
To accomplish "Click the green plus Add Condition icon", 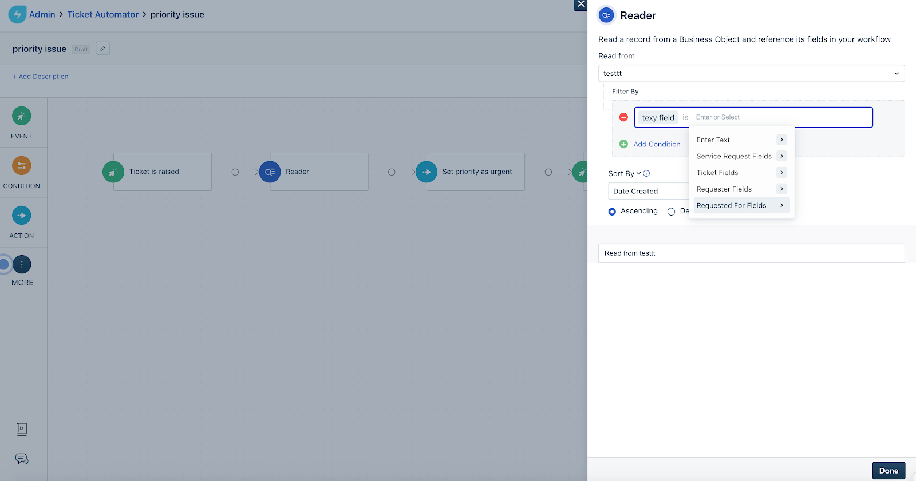I will coord(624,144).
